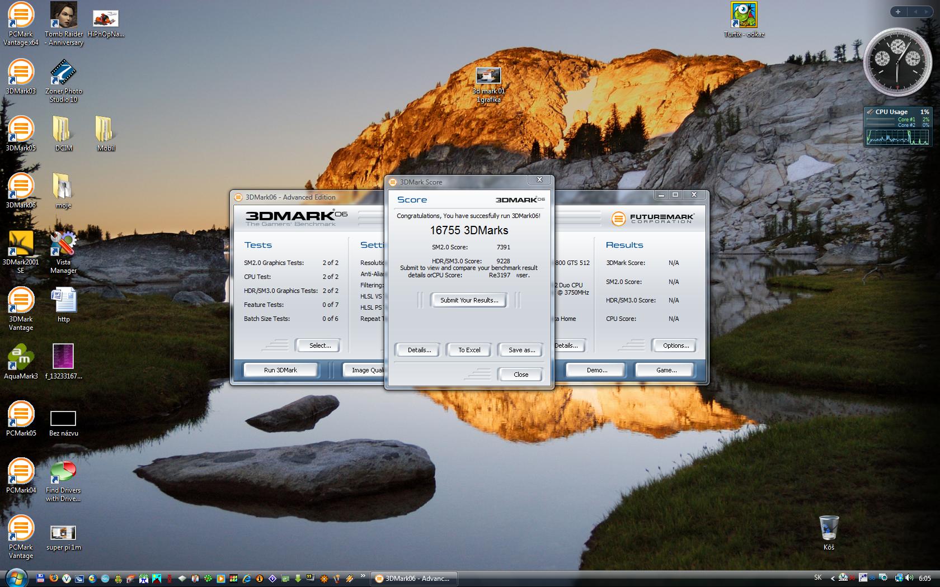Viewport: 940px width, 587px height.
Task: Open the Kôš recycle bin
Action: 829,533
